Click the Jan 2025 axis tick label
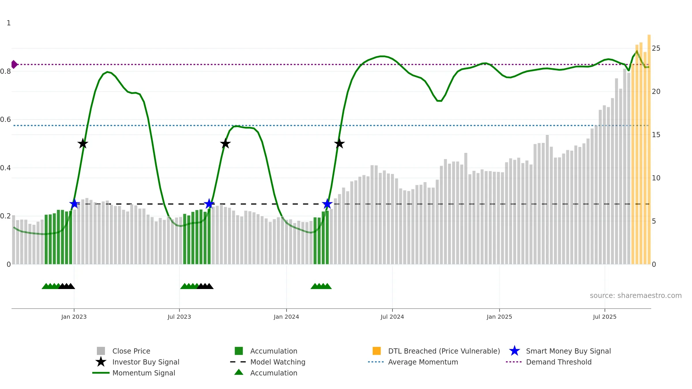Image resolution: width=692 pixels, height=389 pixels. click(x=499, y=317)
